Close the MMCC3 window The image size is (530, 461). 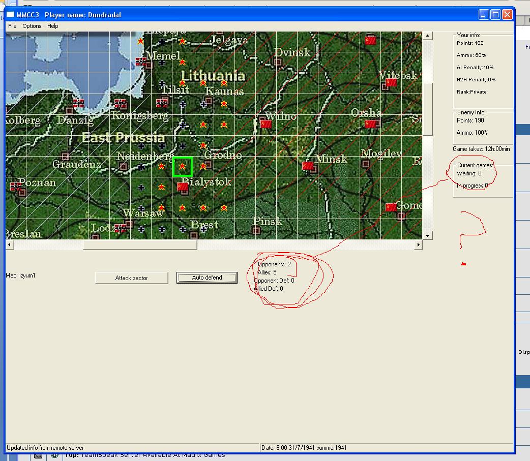[507, 15]
